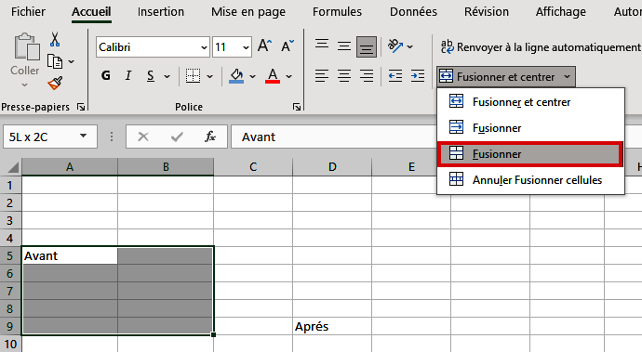Select column C header
Image resolution: width=642 pixels, height=352 pixels.
coord(253,167)
